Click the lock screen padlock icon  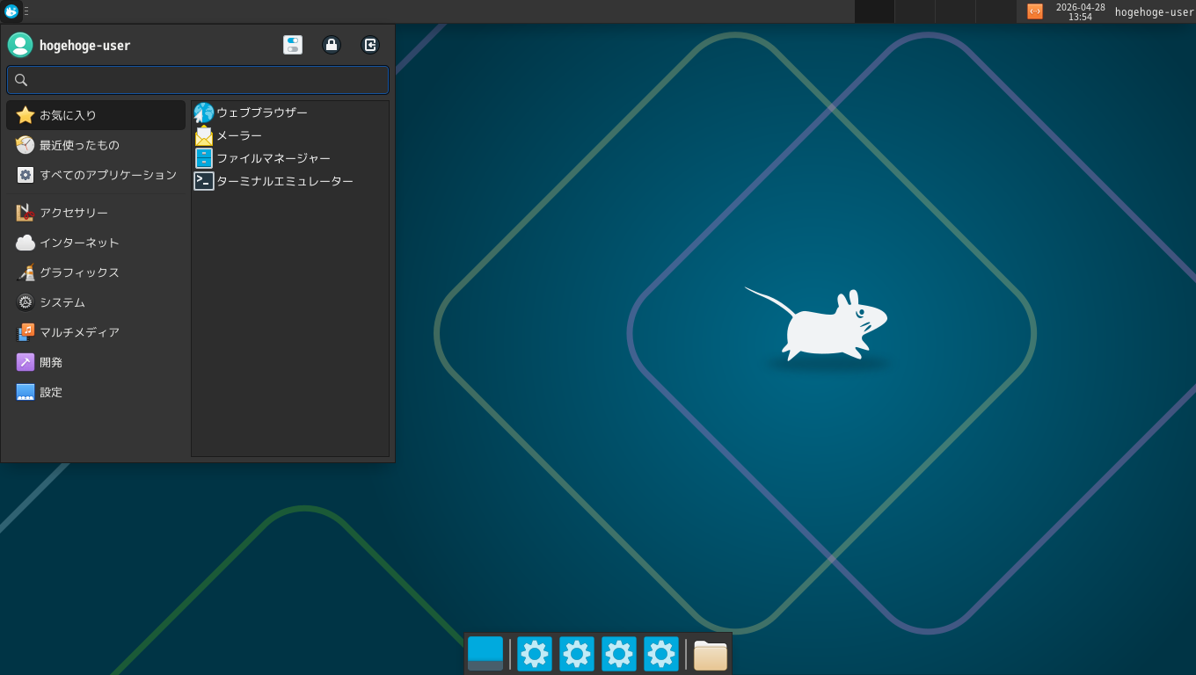332,45
